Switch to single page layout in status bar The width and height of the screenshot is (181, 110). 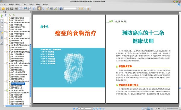pyautogui.click(x=143, y=108)
